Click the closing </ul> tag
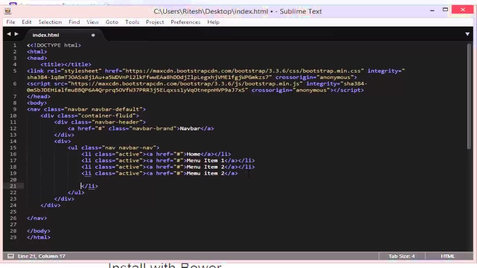The height and width of the screenshot is (268, 477). click(x=76, y=192)
